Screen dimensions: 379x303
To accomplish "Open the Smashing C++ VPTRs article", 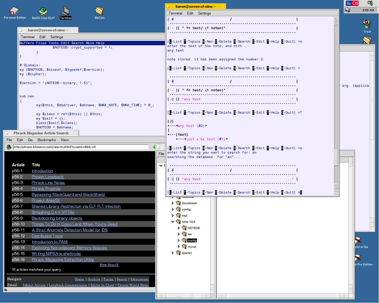I will [53, 212].
